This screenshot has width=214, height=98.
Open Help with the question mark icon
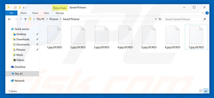click(x=207, y=13)
